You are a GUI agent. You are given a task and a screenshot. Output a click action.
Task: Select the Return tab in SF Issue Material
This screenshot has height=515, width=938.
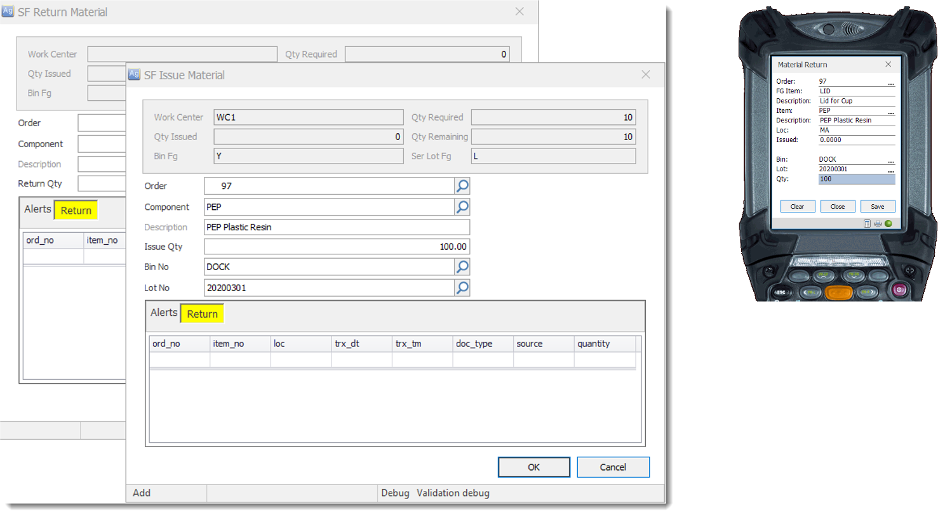click(x=202, y=314)
